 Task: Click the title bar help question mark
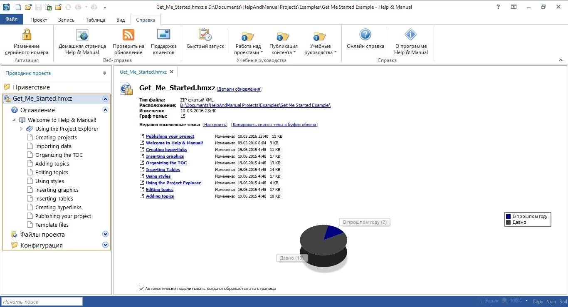[x=499, y=7]
